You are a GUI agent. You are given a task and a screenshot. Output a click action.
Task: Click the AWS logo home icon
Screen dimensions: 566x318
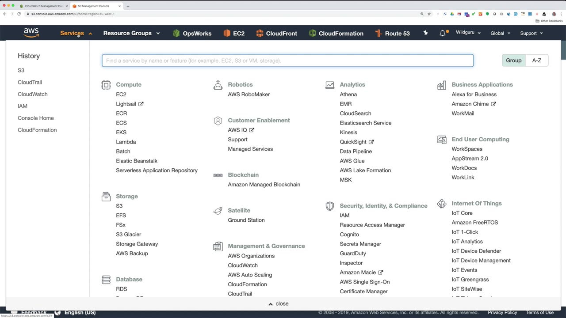click(x=31, y=33)
